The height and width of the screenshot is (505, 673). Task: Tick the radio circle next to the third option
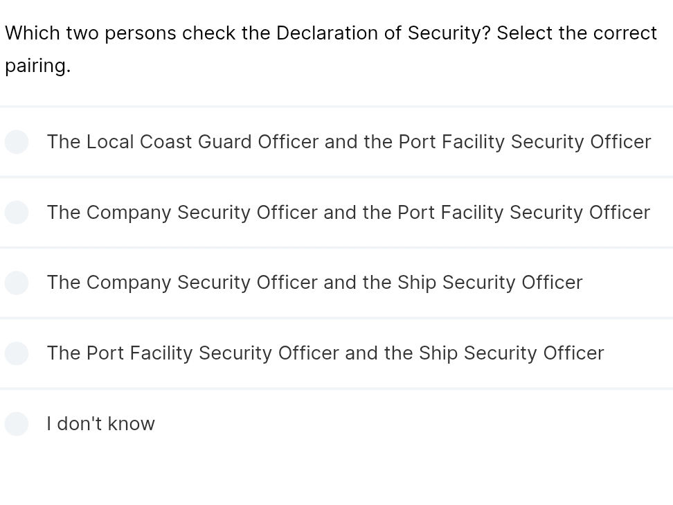click(x=17, y=283)
